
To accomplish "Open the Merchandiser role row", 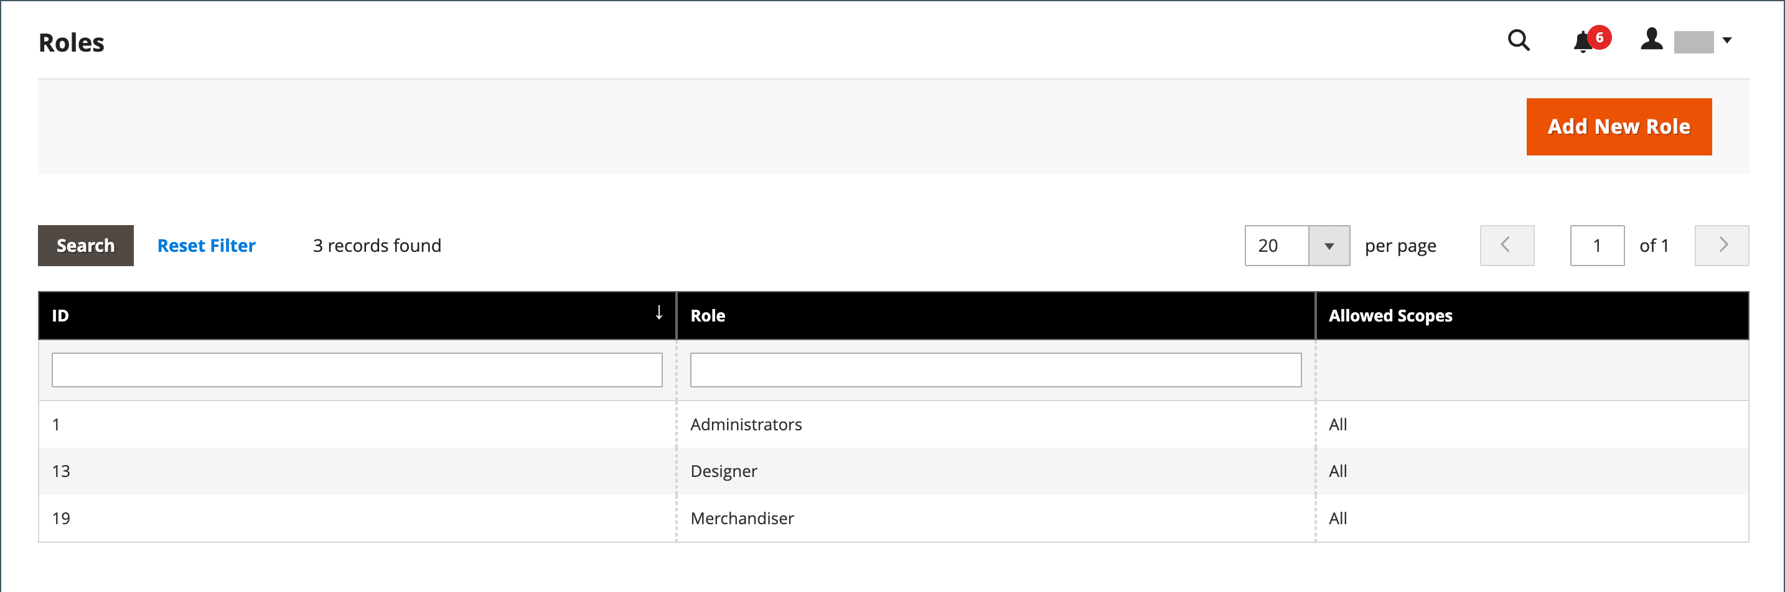I will tap(741, 519).
